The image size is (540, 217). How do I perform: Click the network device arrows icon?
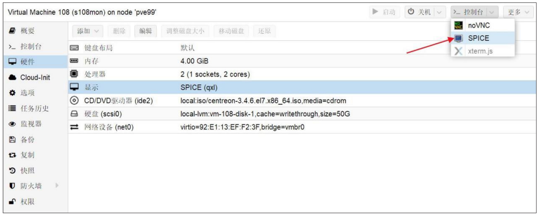[x=74, y=127]
